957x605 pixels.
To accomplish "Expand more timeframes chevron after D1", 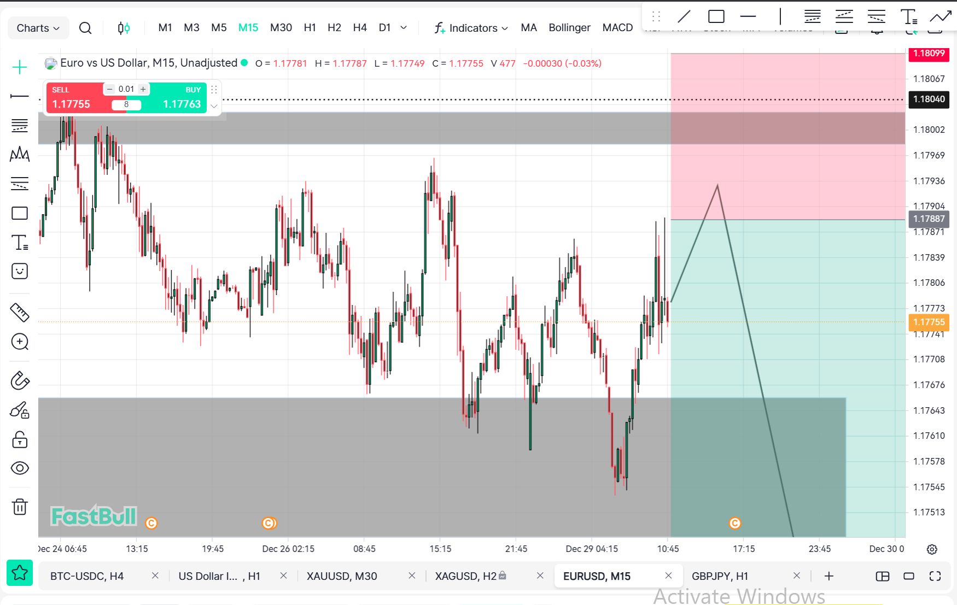I will pyautogui.click(x=404, y=27).
